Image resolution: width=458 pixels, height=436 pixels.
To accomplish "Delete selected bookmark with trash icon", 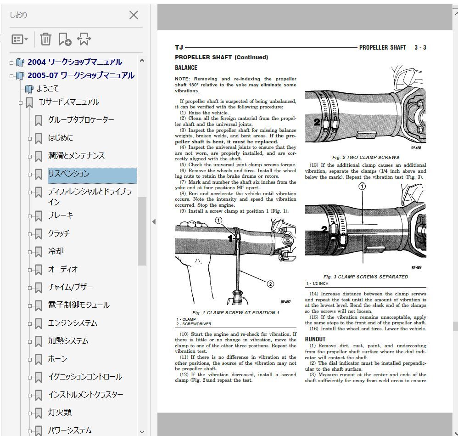I will (45, 39).
